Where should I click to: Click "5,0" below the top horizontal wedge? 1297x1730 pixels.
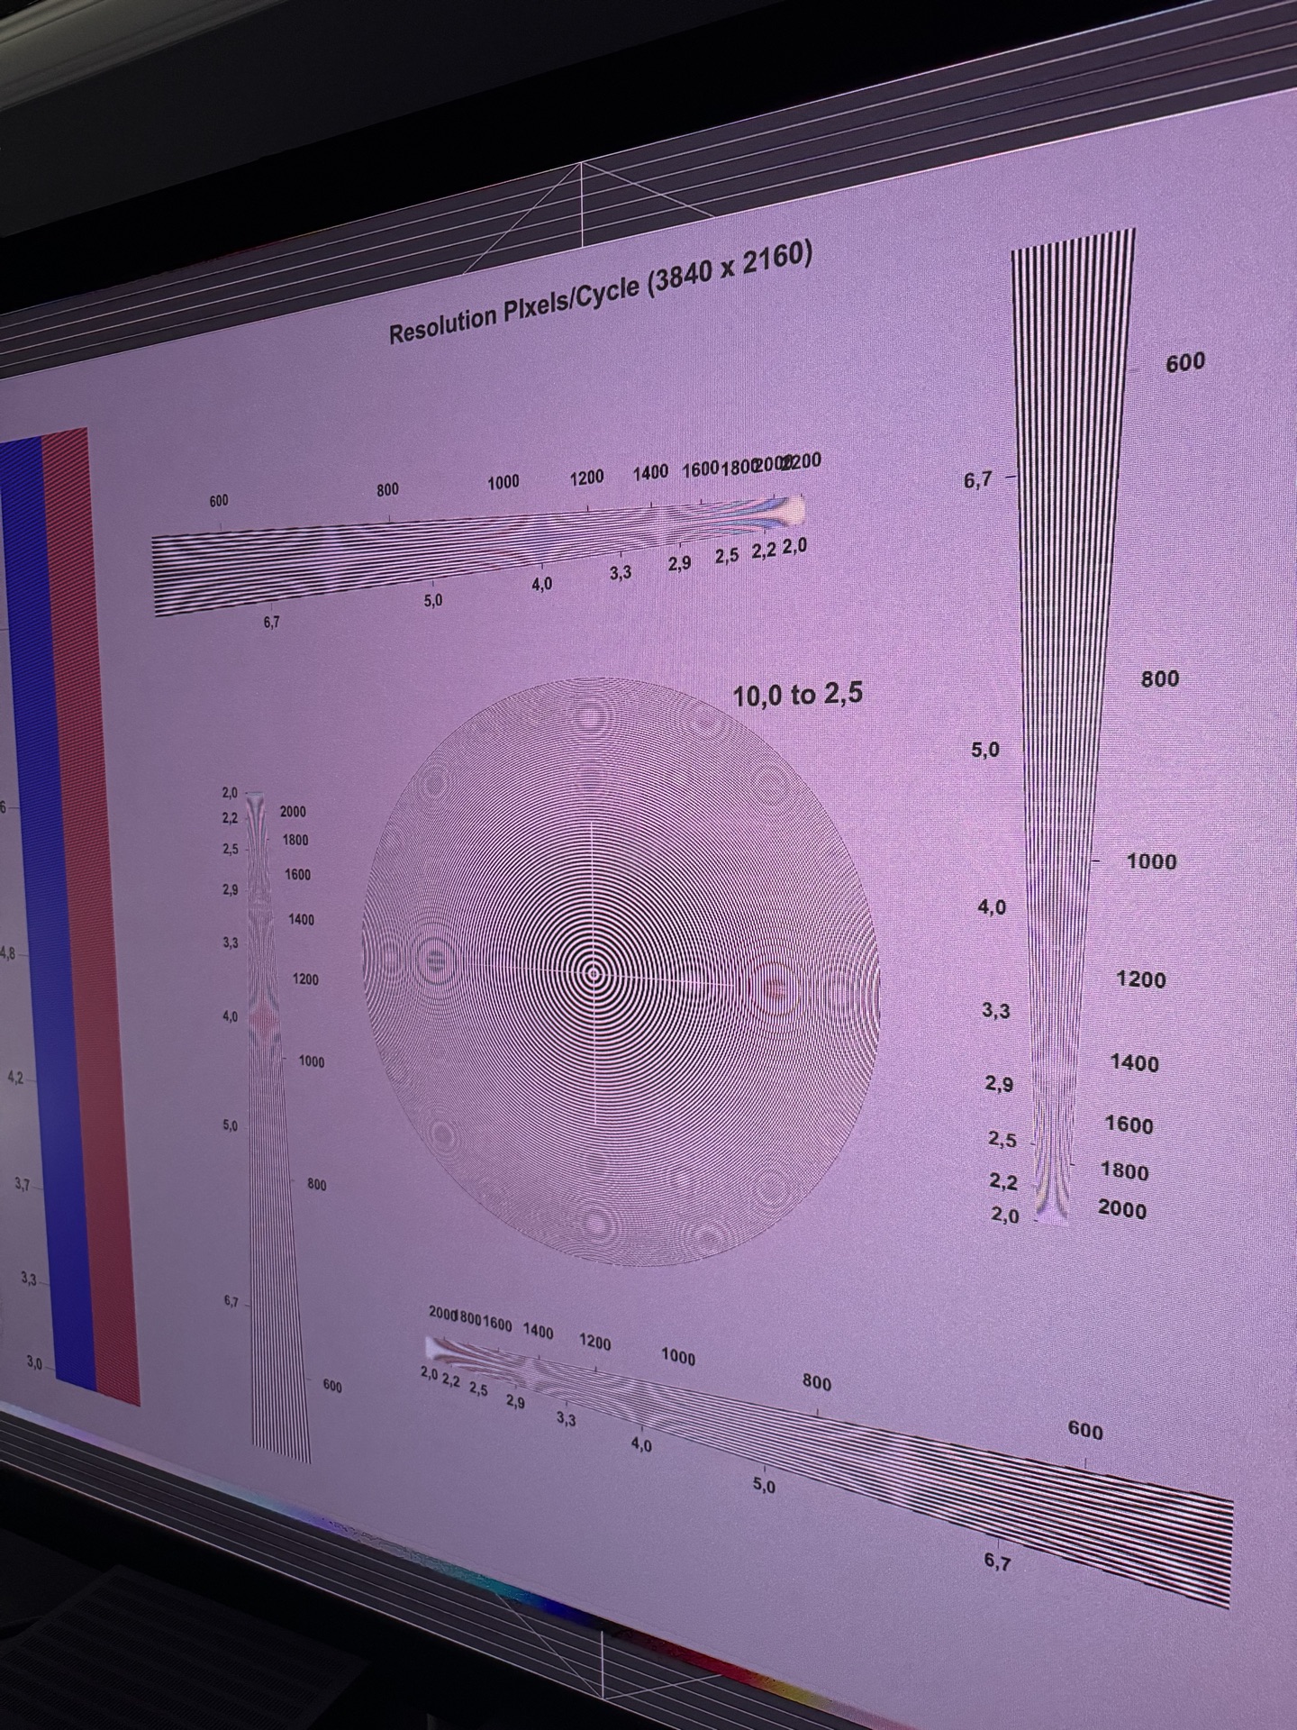[x=432, y=599]
